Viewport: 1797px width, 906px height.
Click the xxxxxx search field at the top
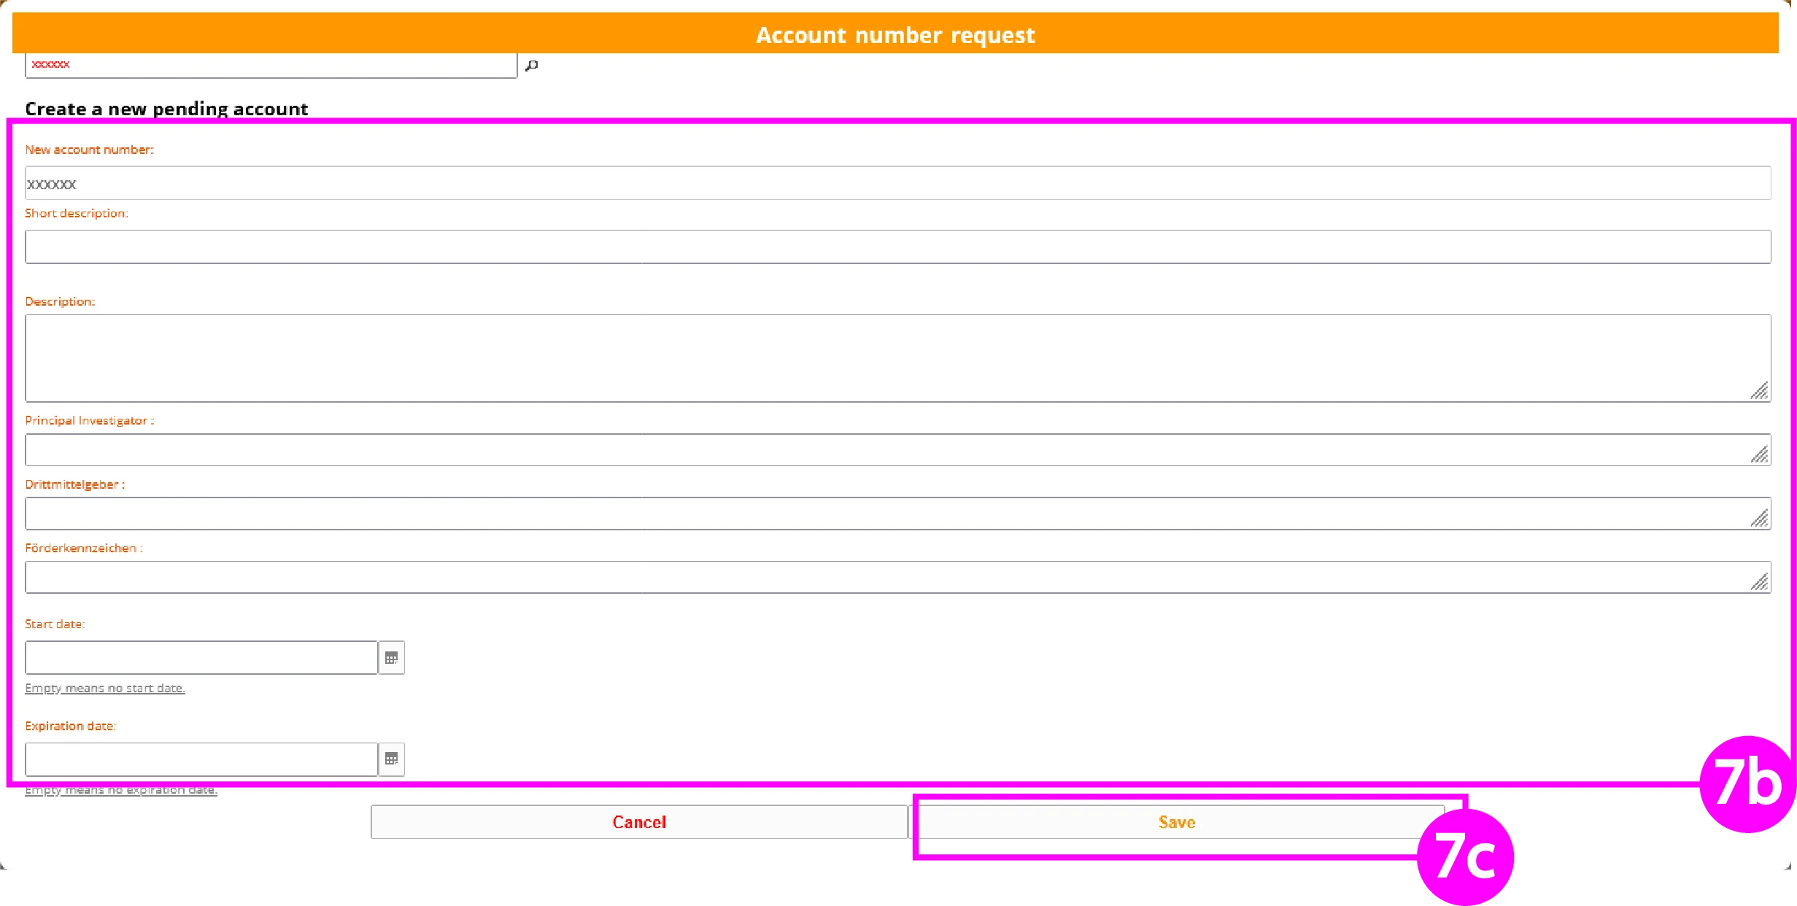(270, 65)
